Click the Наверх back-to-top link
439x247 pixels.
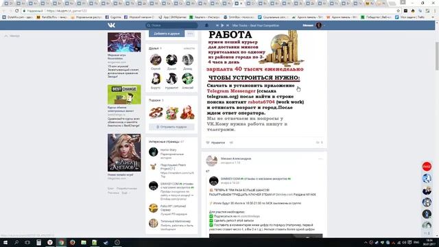tap(12, 36)
